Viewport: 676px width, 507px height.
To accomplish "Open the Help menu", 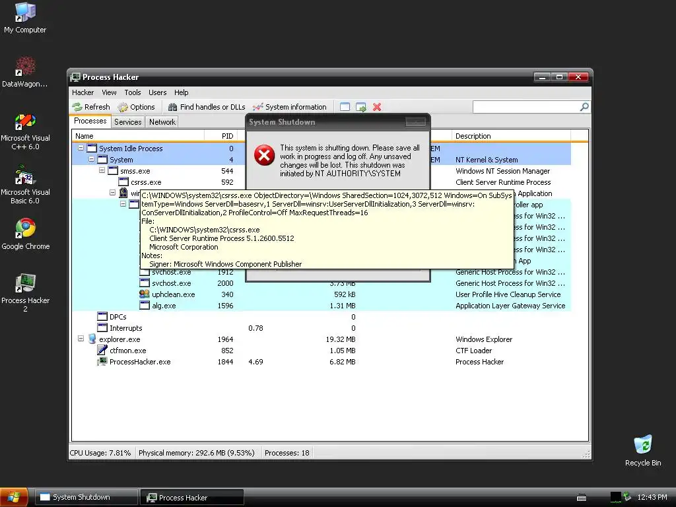I will coord(181,92).
